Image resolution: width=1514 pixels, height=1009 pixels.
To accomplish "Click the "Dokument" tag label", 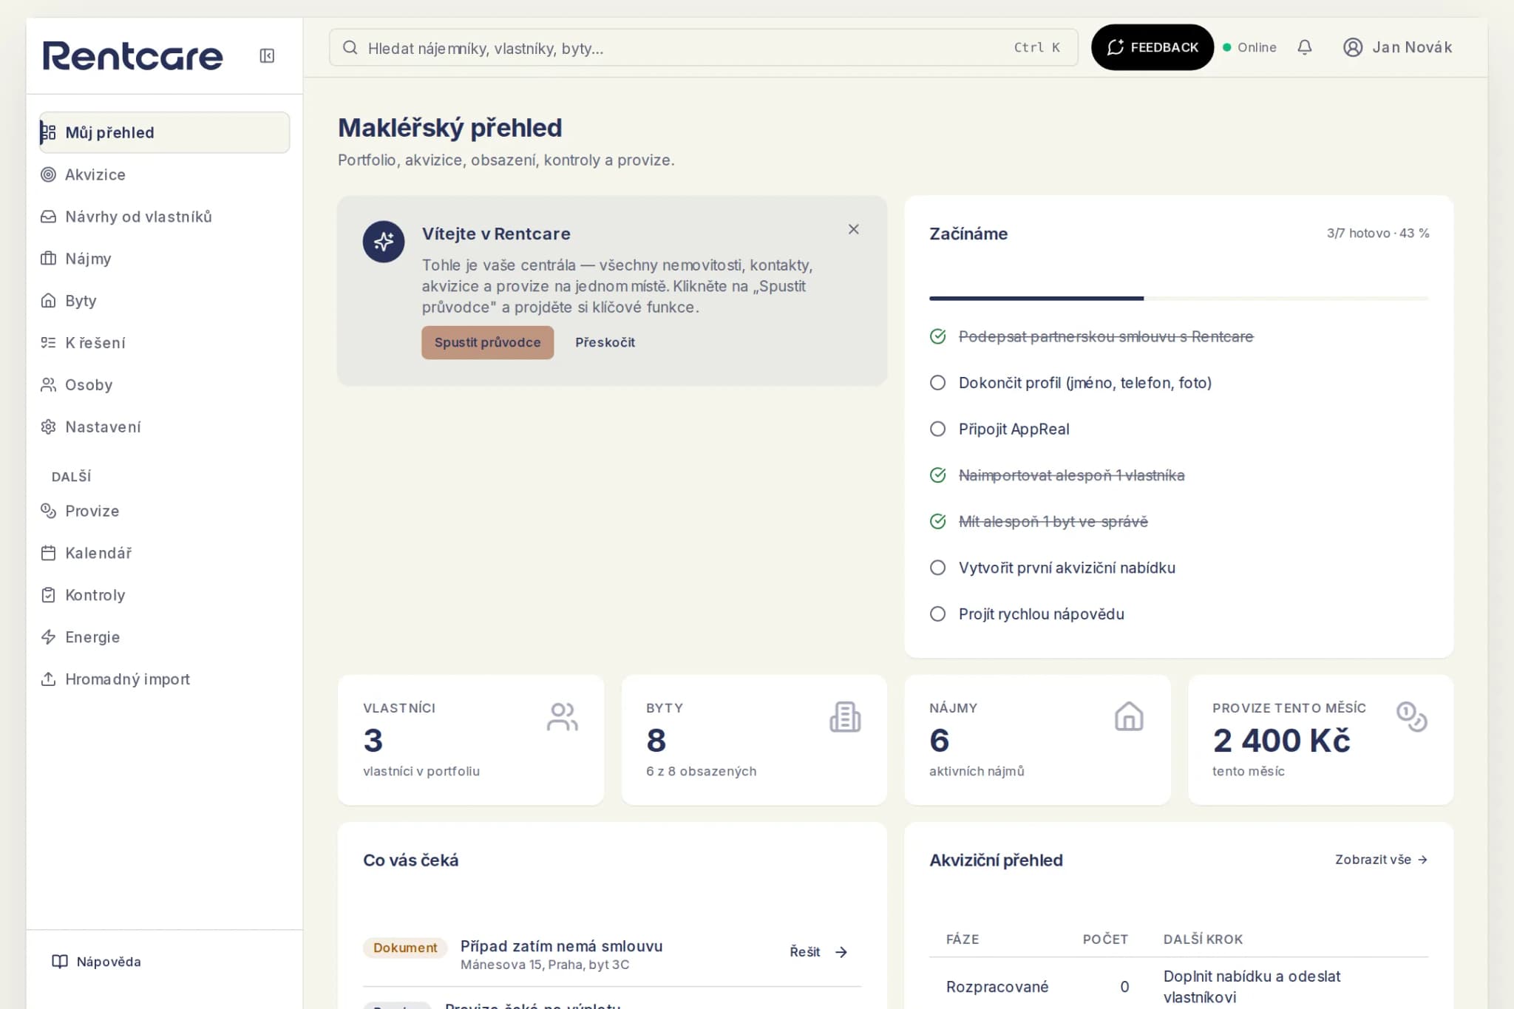I will pos(405,948).
